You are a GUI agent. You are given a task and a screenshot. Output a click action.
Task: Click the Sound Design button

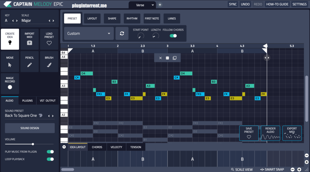(30, 128)
